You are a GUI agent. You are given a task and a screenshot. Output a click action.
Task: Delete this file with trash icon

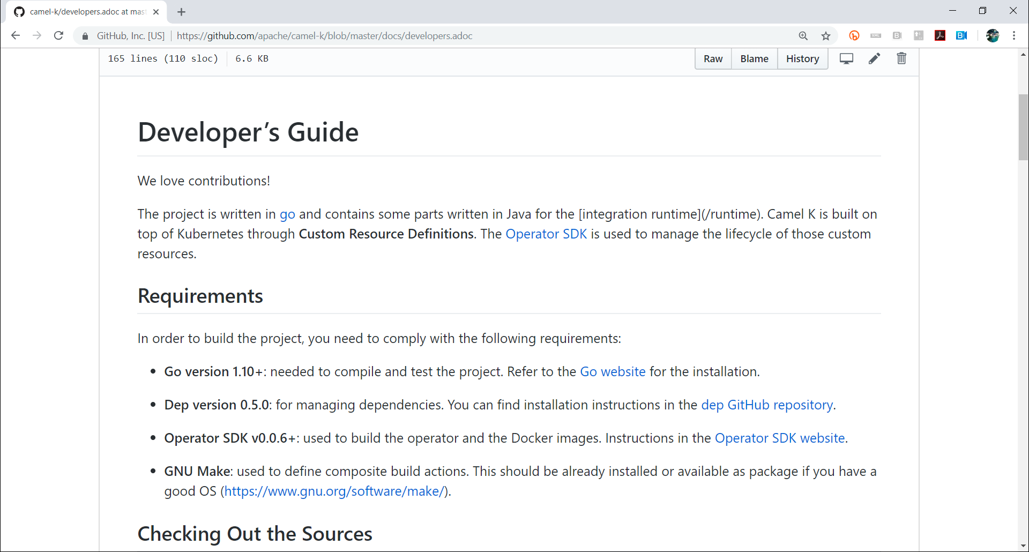pyautogui.click(x=901, y=58)
